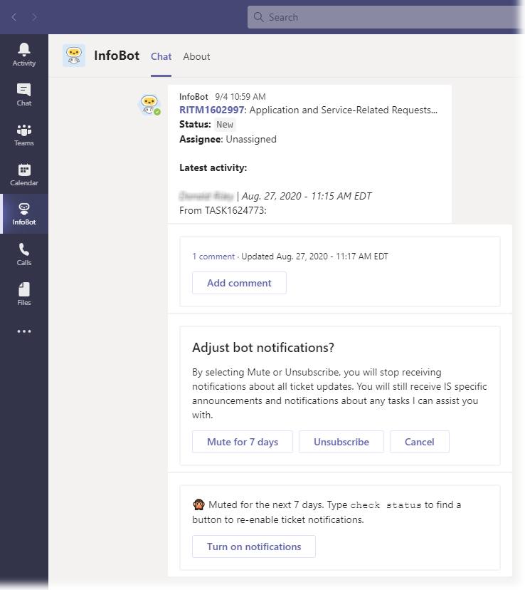Viewport: 525px width, 590px height.
Task: Click the monkey emoji in the muted message
Action: 198,504
